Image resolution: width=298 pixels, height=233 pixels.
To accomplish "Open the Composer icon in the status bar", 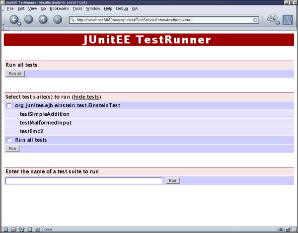I will coord(21,230).
